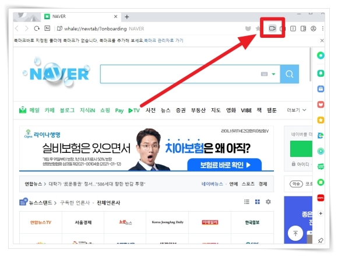Click the 이슈 badge
The width and height of the screenshot is (338, 257).
(296, 184)
